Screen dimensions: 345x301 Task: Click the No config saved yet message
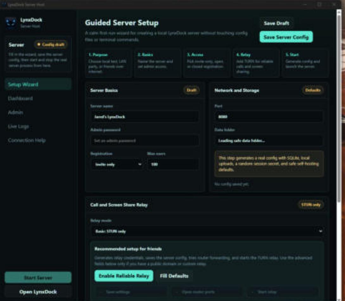[232, 184]
